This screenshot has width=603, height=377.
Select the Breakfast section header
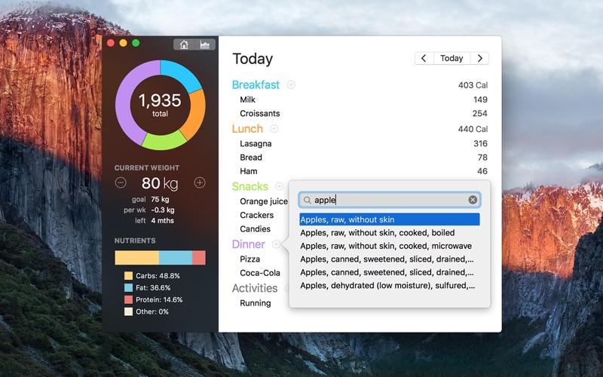click(256, 84)
